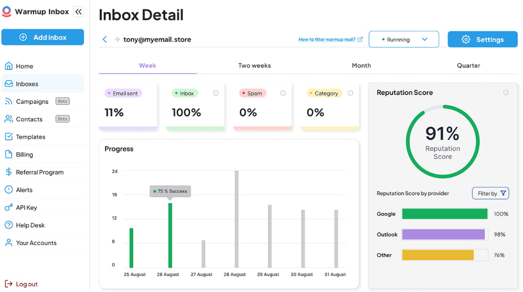
Task: Open the API Key page
Action: [26, 208]
